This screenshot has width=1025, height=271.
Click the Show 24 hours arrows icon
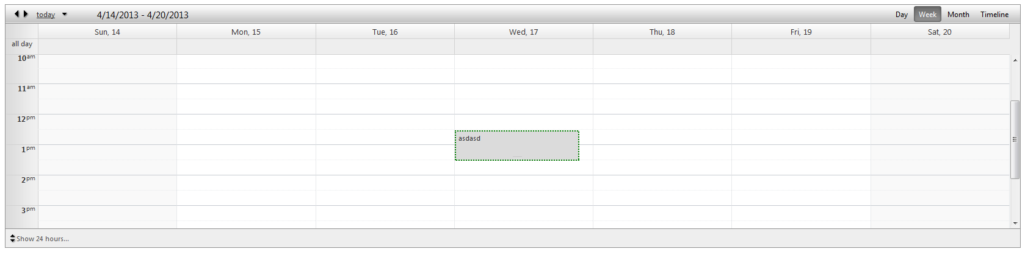12,238
